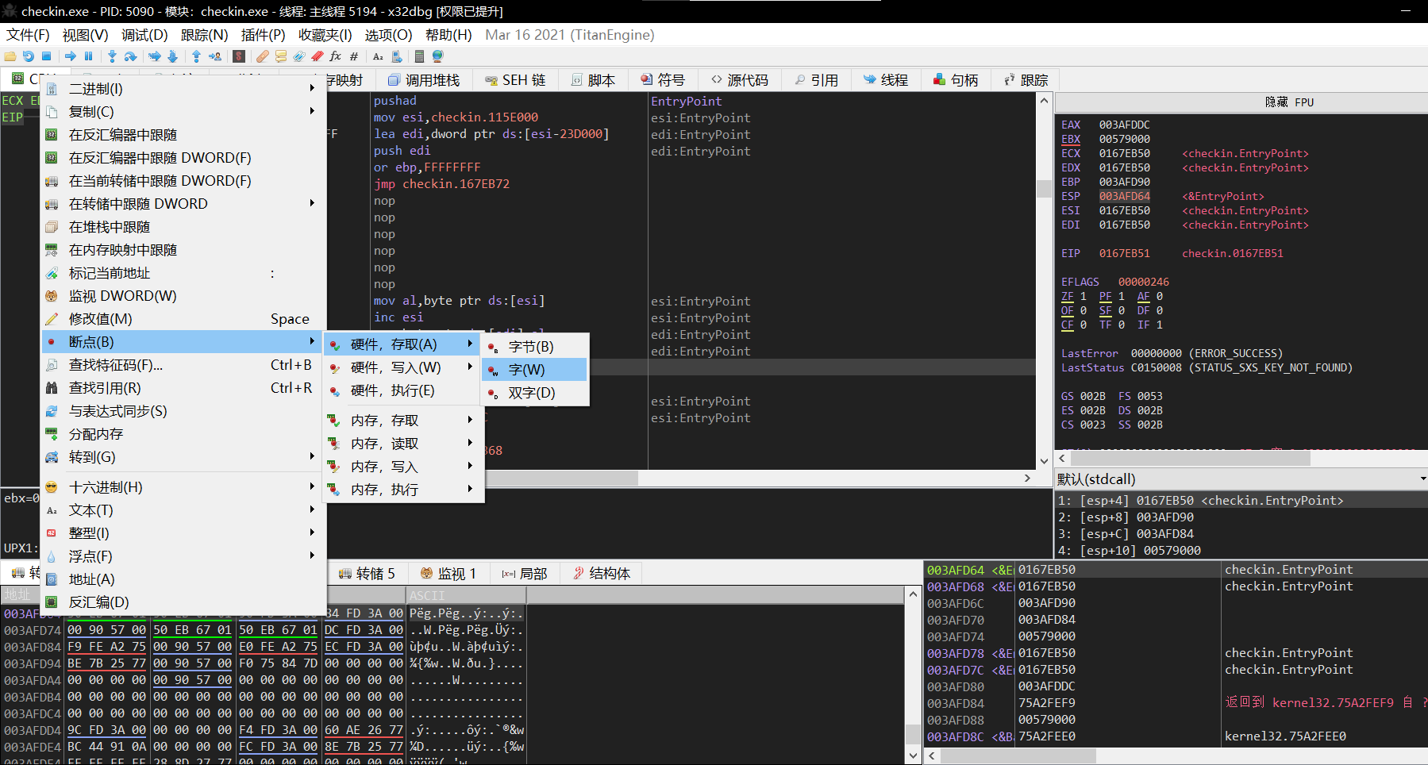Viewport: 1428px width, 765px height.
Task: Click the trace over toolbar icon
Action: 172,56
